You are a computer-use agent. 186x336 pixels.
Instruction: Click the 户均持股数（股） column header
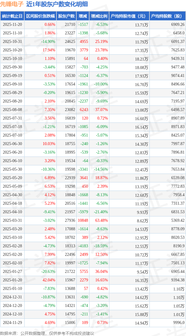(168, 16)
